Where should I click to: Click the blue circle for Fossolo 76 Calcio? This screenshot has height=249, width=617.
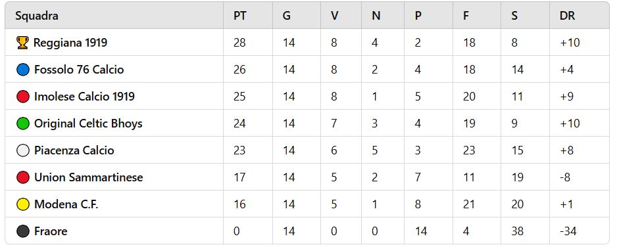click(23, 70)
